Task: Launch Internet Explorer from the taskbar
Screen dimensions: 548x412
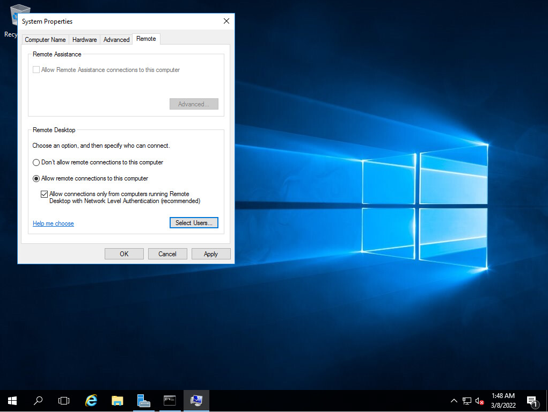Action: click(x=91, y=401)
